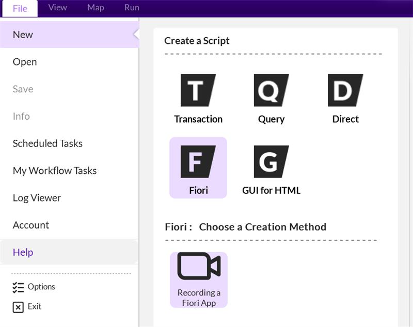Open the Account page
The width and height of the screenshot is (413, 327).
click(x=31, y=225)
